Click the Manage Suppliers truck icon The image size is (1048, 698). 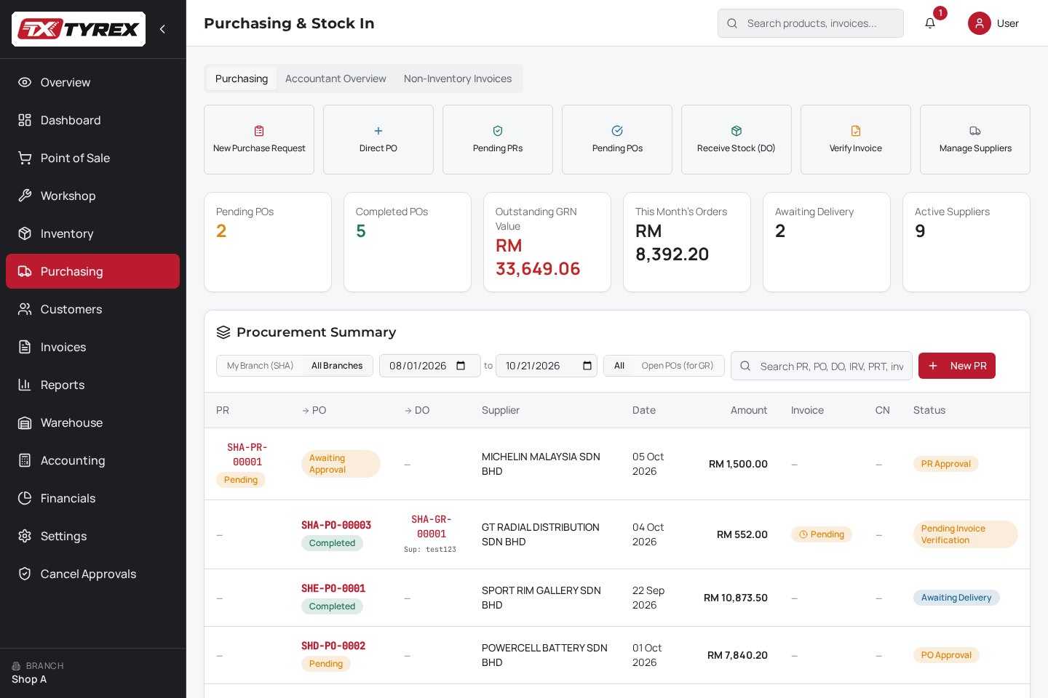coord(975,131)
